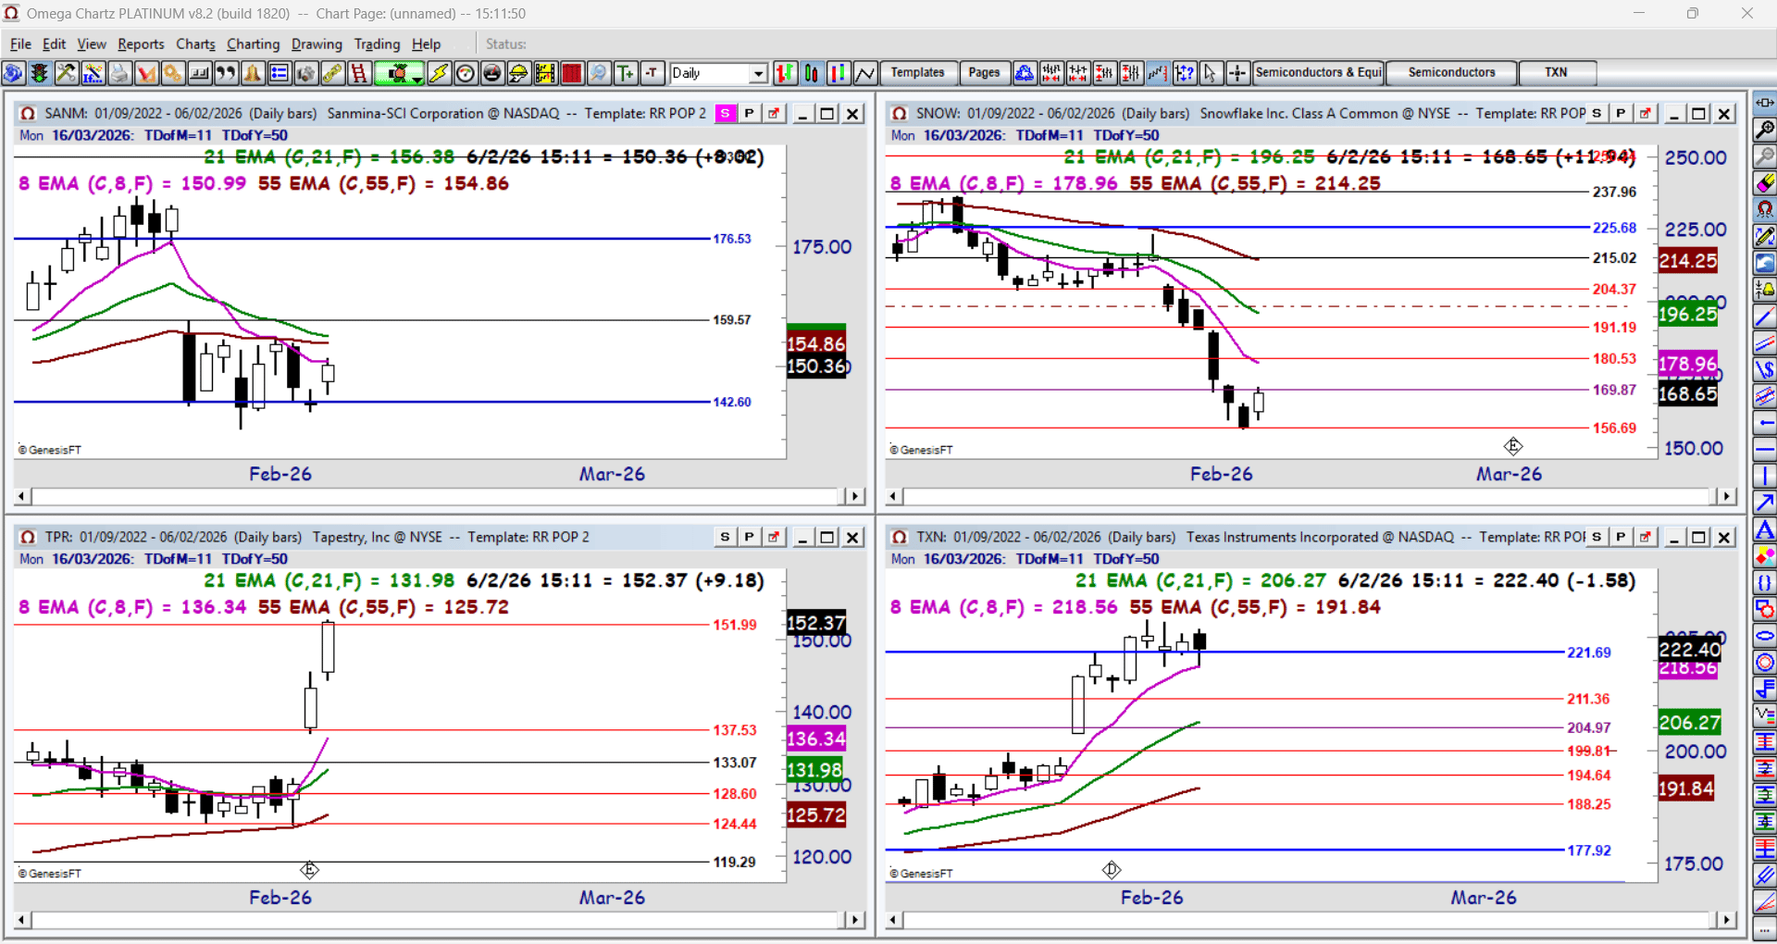Toggle the S button on SANM chart
The width and height of the screenshot is (1777, 944).
[x=726, y=113]
